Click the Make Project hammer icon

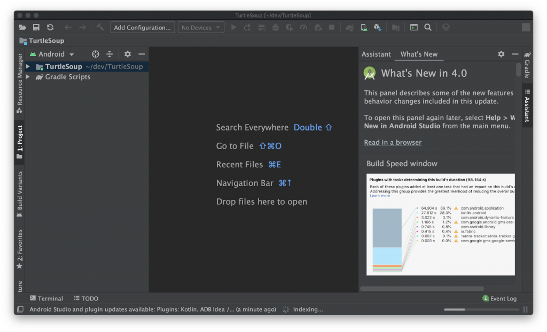point(100,27)
